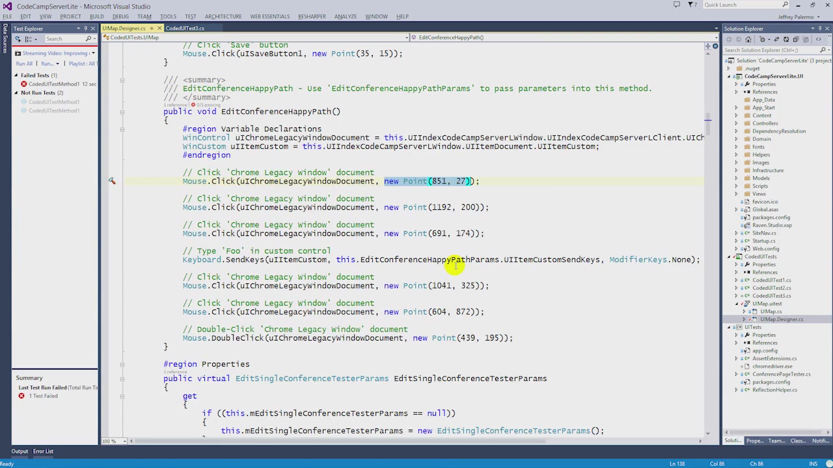Viewport: 833px width, 468px height.
Task: Expand the Models folder in Solution Explorer
Action: pos(737,178)
